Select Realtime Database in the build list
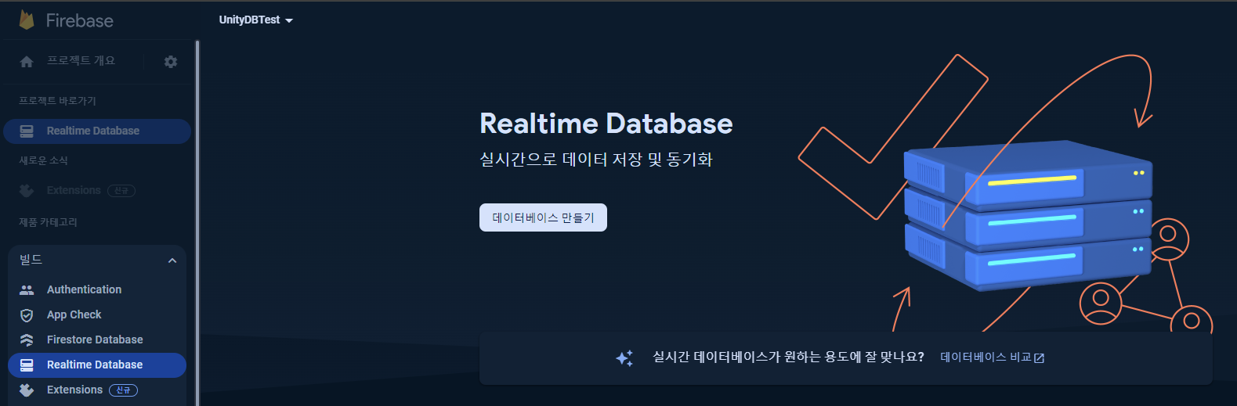 tap(97, 365)
